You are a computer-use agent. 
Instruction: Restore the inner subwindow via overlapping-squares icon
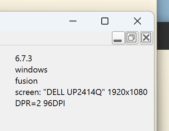132,38
